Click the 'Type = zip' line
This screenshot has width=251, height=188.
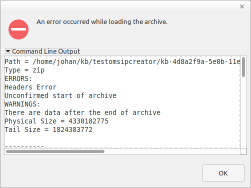(24, 70)
